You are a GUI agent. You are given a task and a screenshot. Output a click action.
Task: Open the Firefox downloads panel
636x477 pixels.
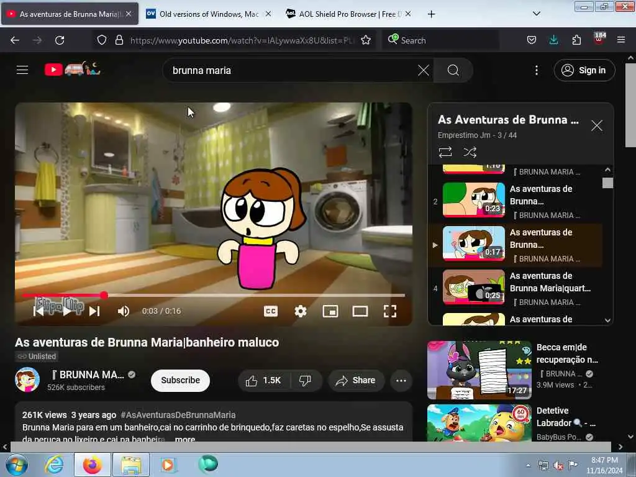[x=553, y=40]
